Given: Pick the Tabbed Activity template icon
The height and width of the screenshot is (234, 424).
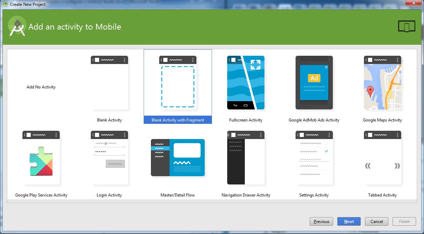Looking at the screenshot, I should coord(382,158).
